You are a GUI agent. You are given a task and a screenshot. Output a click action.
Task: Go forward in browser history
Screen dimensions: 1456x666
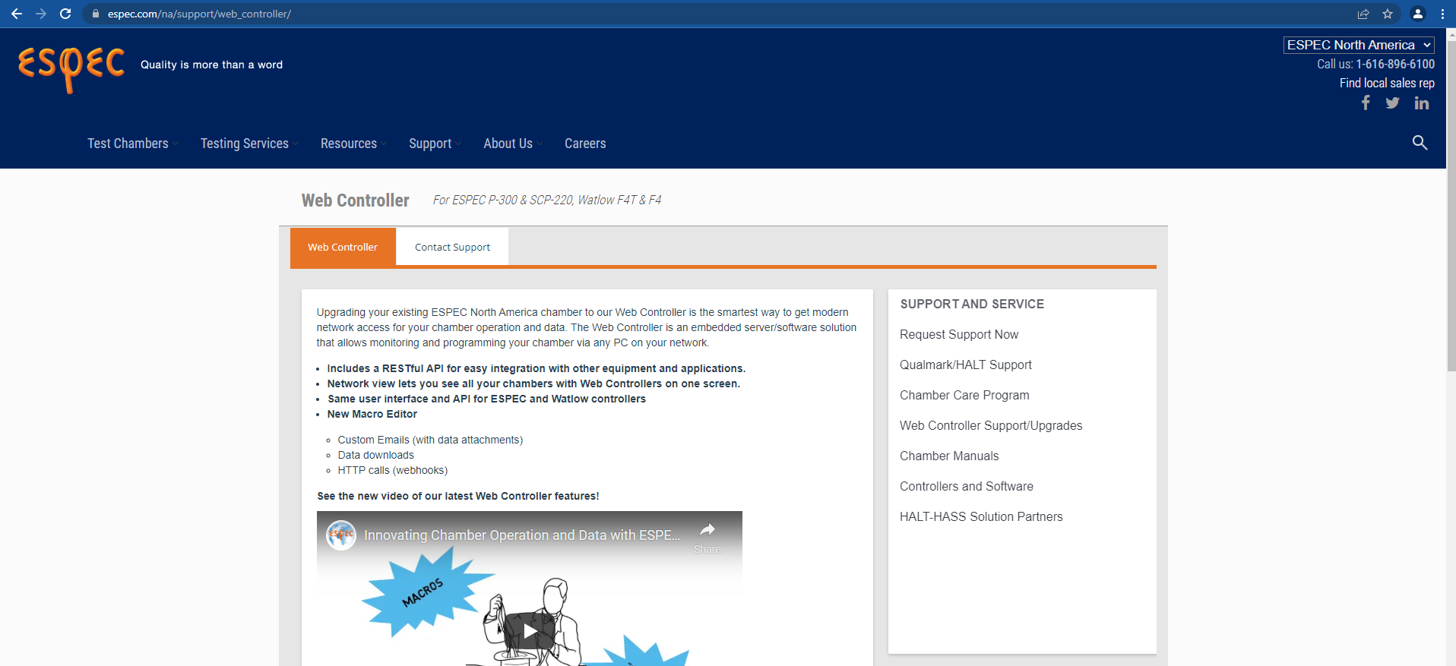tap(41, 14)
